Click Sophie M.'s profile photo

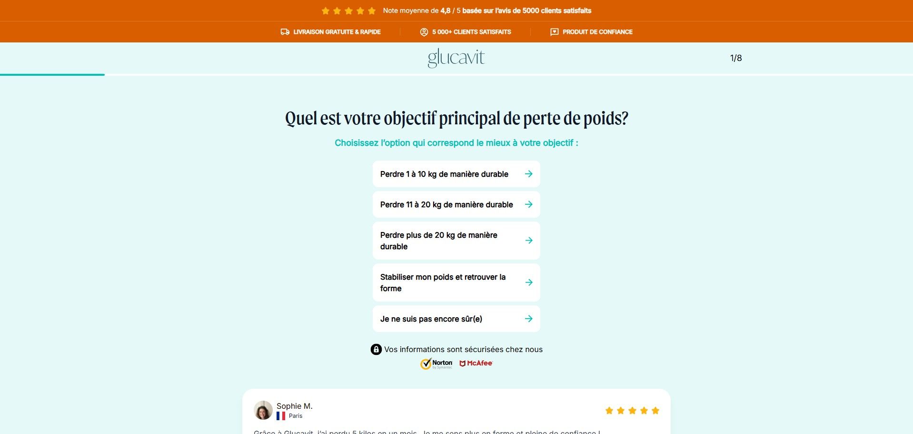pyautogui.click(x=263, y=410)
